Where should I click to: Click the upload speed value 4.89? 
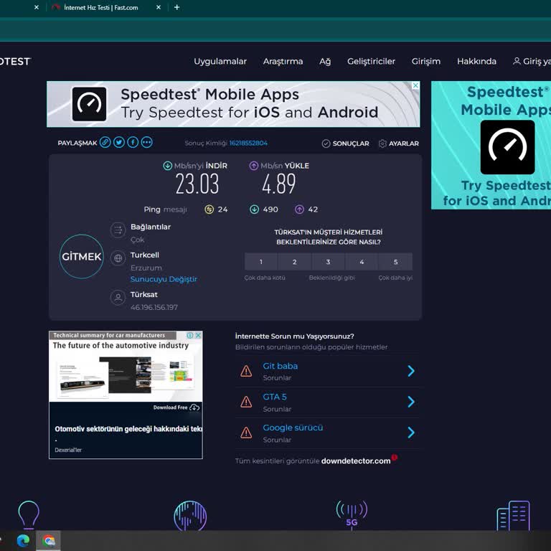click(x=279, y=184)
